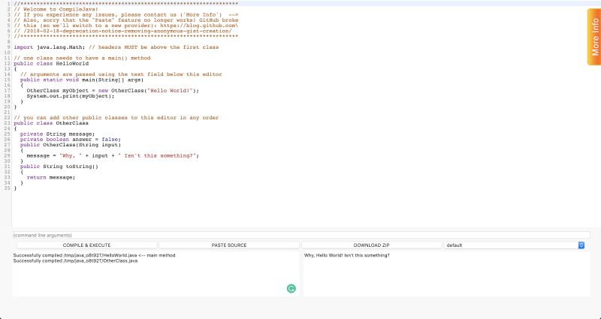This screenshot has width=601, height=319.
Task: Click the deprecation-notice gist comment line
Action: click(x=122, y=31)
